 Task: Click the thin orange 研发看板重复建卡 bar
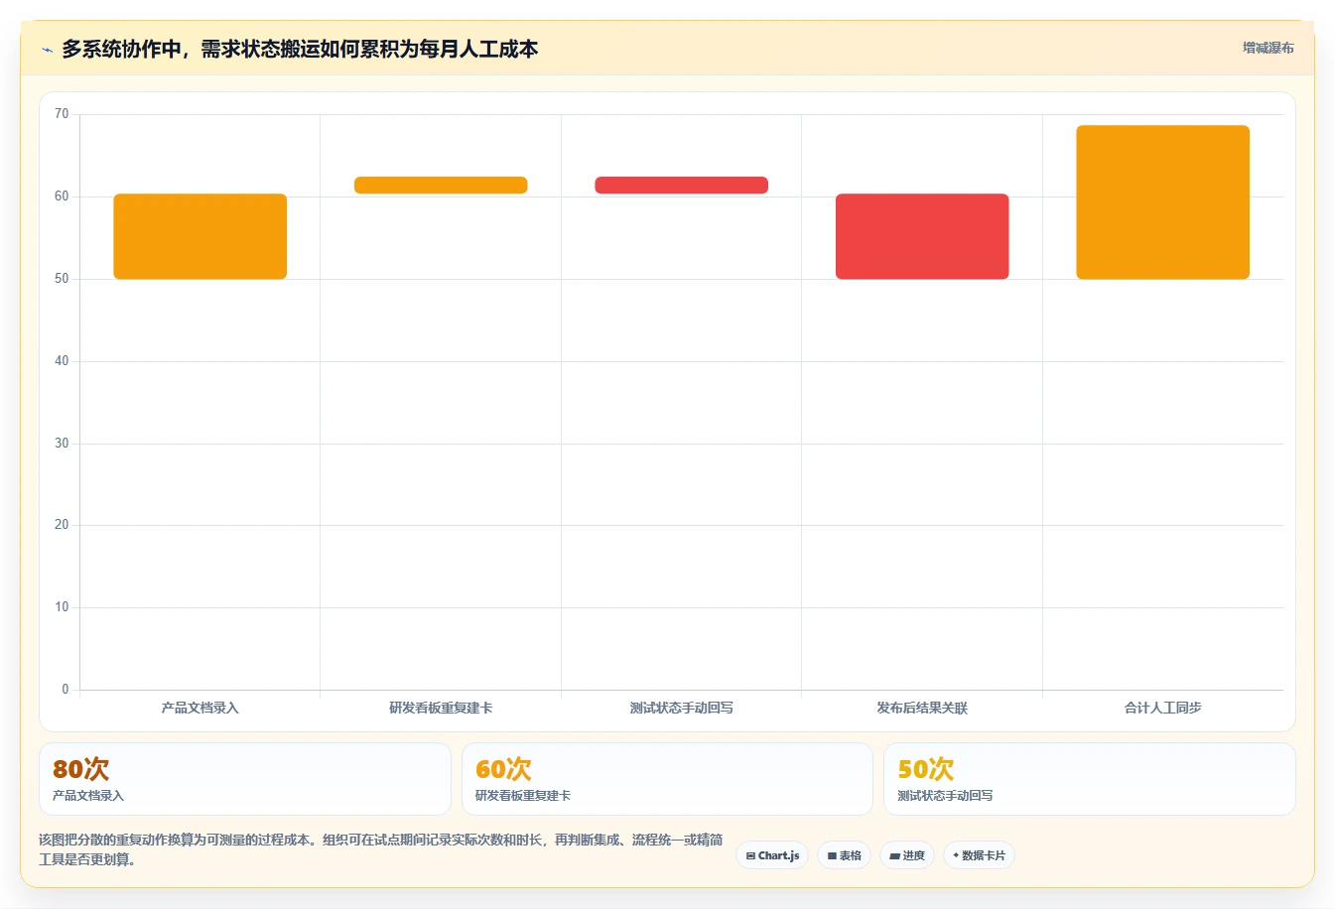pos(441,185)
